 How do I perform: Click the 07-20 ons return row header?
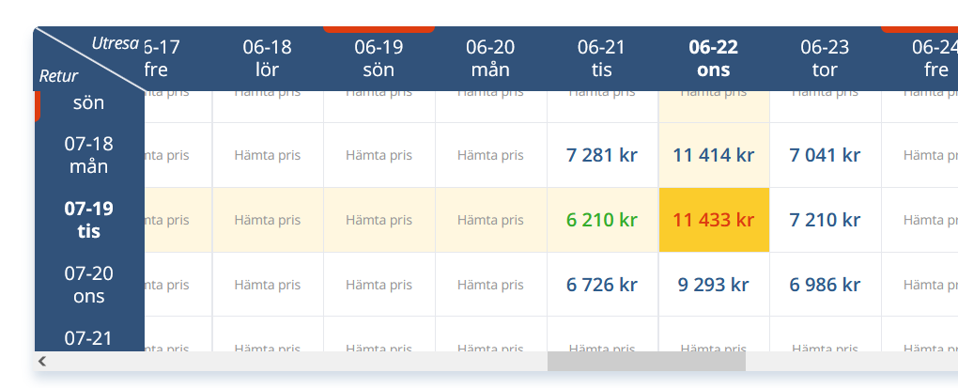[89, 285]
